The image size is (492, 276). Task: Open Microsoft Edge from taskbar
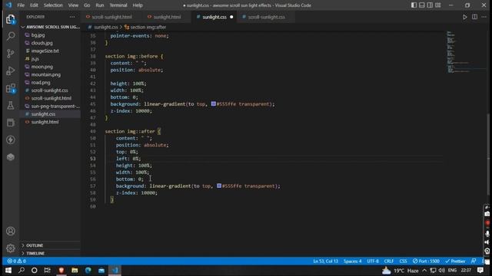pos(88,271)
